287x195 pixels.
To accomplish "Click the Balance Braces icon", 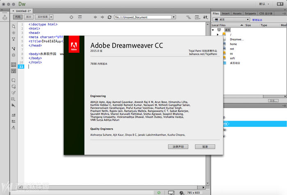I will point(14,55).
